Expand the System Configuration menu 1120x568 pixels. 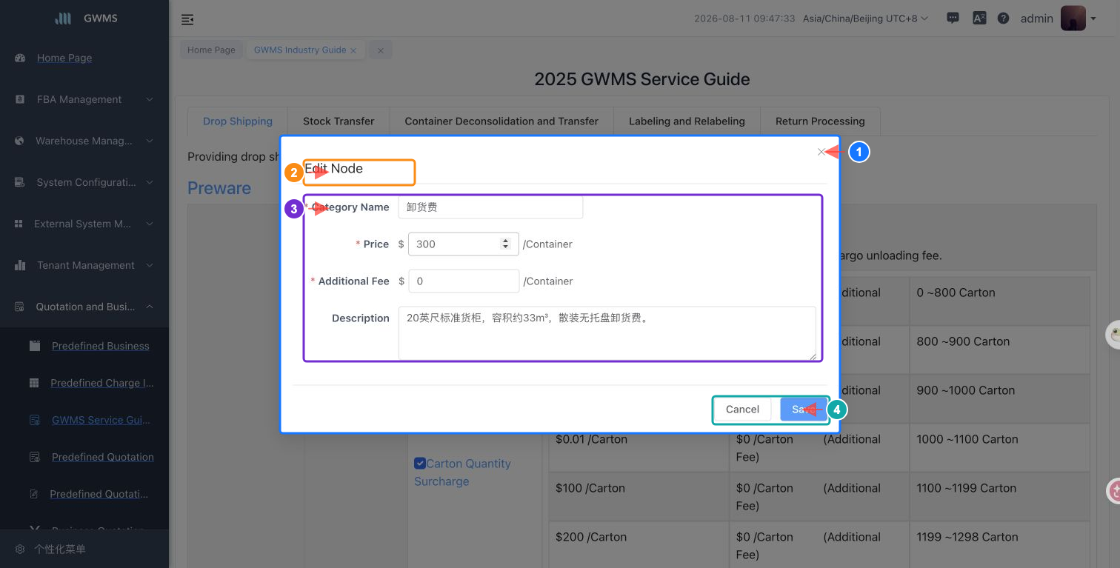point(150,182)
